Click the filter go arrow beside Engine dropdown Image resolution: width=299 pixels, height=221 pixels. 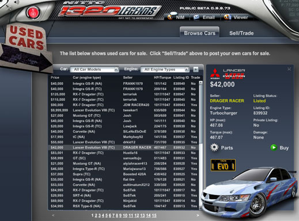click(x=196, y=70)
